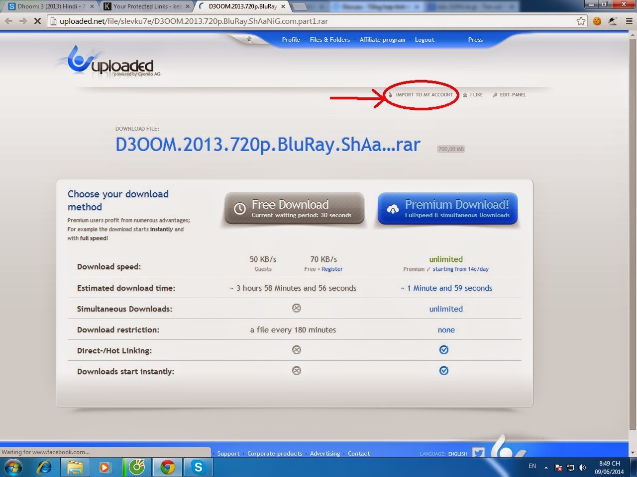The width and height of the screenshot is (637, 477).
Task: Click IMPORT TO MY ACCOUNT
Action: 424,94
